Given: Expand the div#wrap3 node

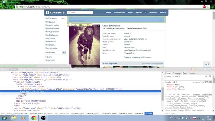Looking at the screenshot, I should (x=15, y=103).
